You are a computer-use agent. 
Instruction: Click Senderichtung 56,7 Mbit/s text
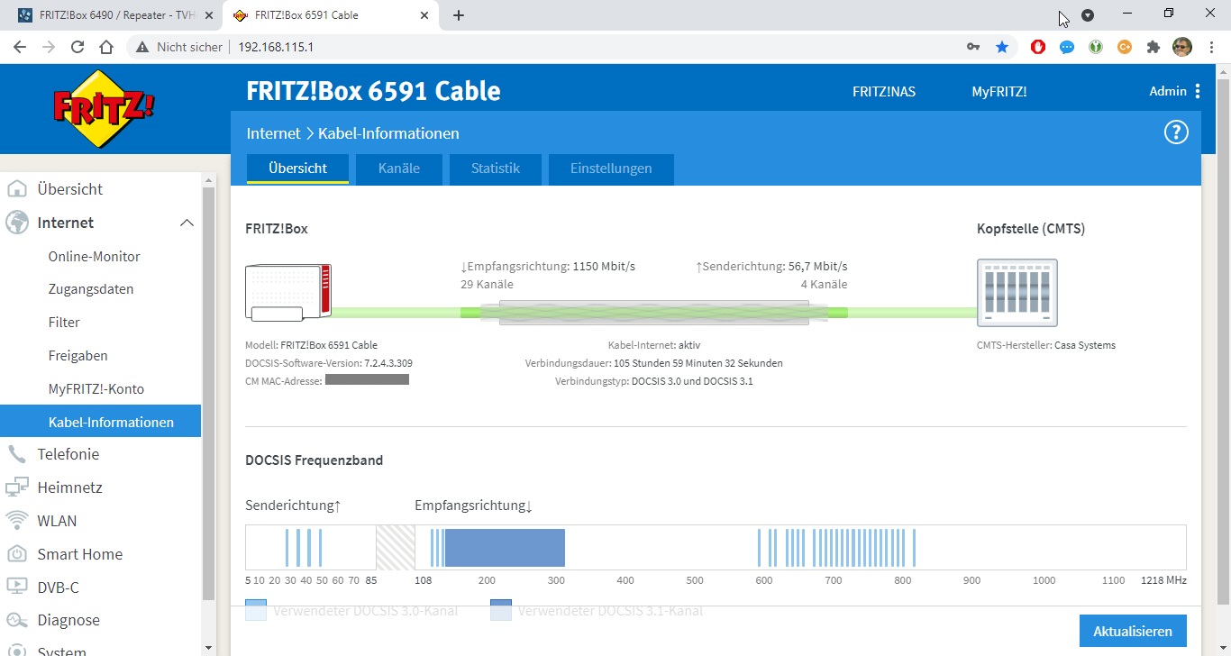tap(771, 267)
